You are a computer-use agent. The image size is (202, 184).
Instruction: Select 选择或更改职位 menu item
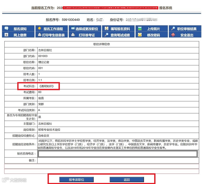coord(85,28)
